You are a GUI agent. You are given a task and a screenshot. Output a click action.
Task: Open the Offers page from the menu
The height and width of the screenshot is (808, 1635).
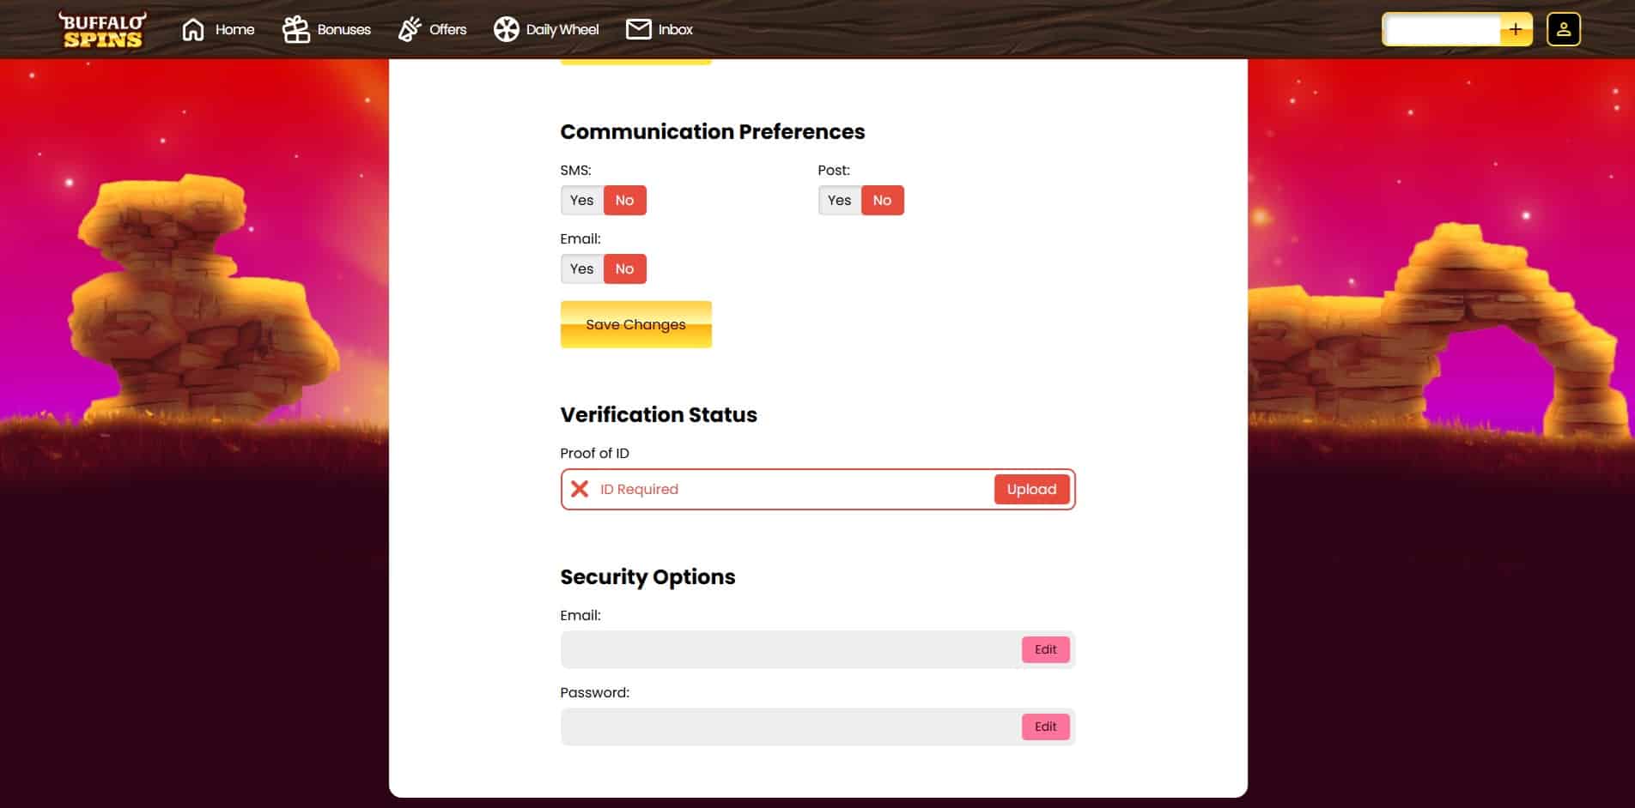(447, 28)
